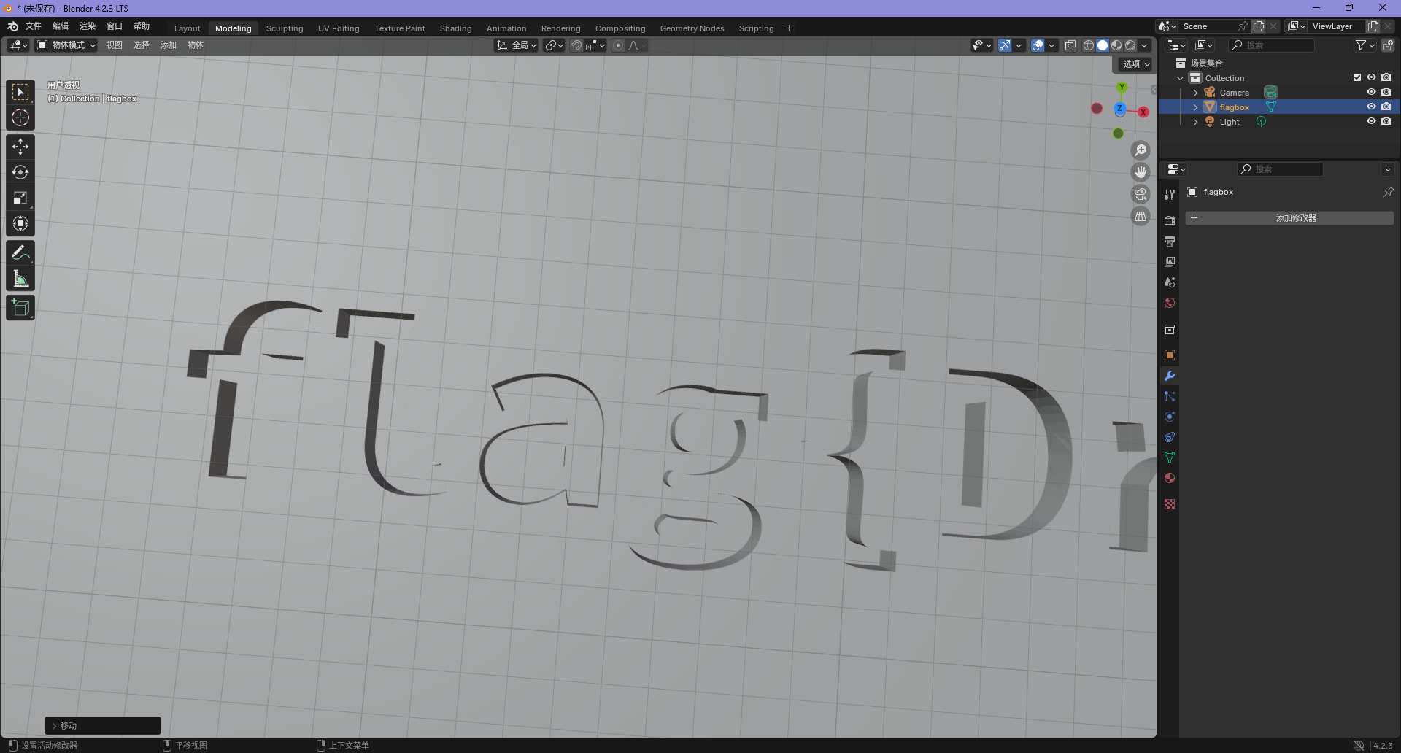Open the object mode dropdown
Image resolution: width=1401 pixels, height=753 pixels.
[66, 45]
